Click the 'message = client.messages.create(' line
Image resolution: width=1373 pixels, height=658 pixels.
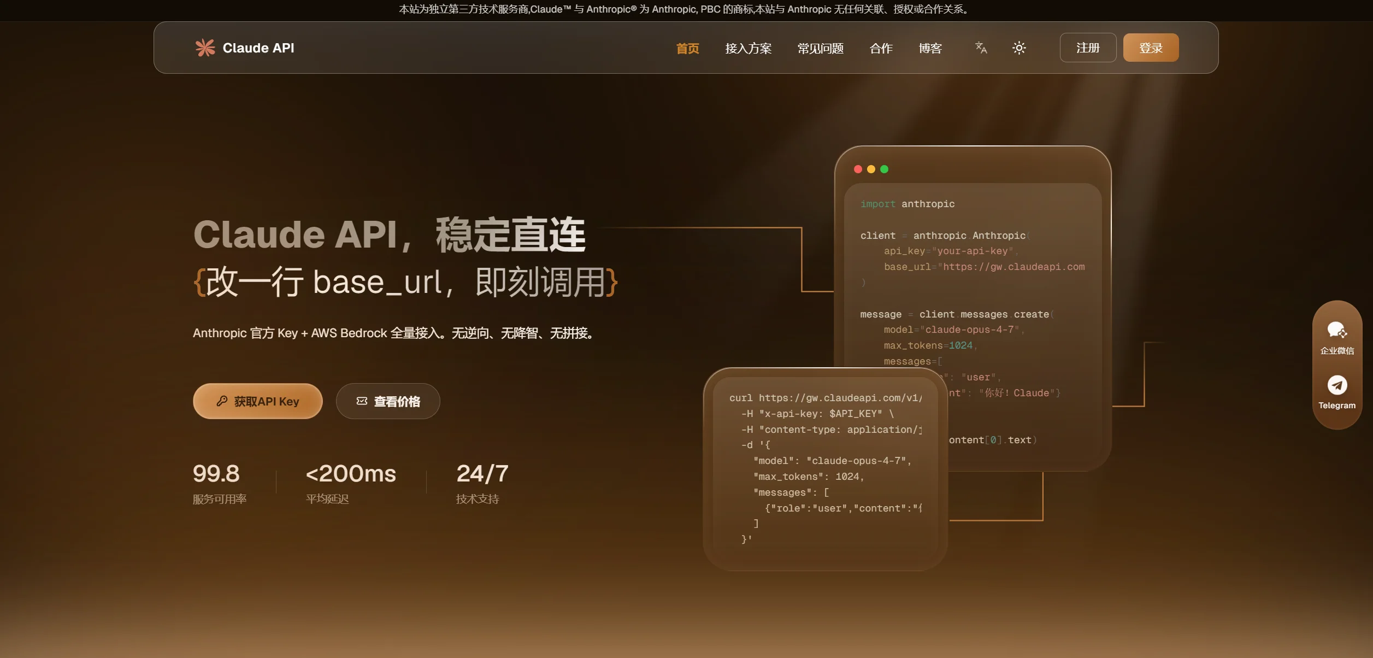(x=957, y=314)
